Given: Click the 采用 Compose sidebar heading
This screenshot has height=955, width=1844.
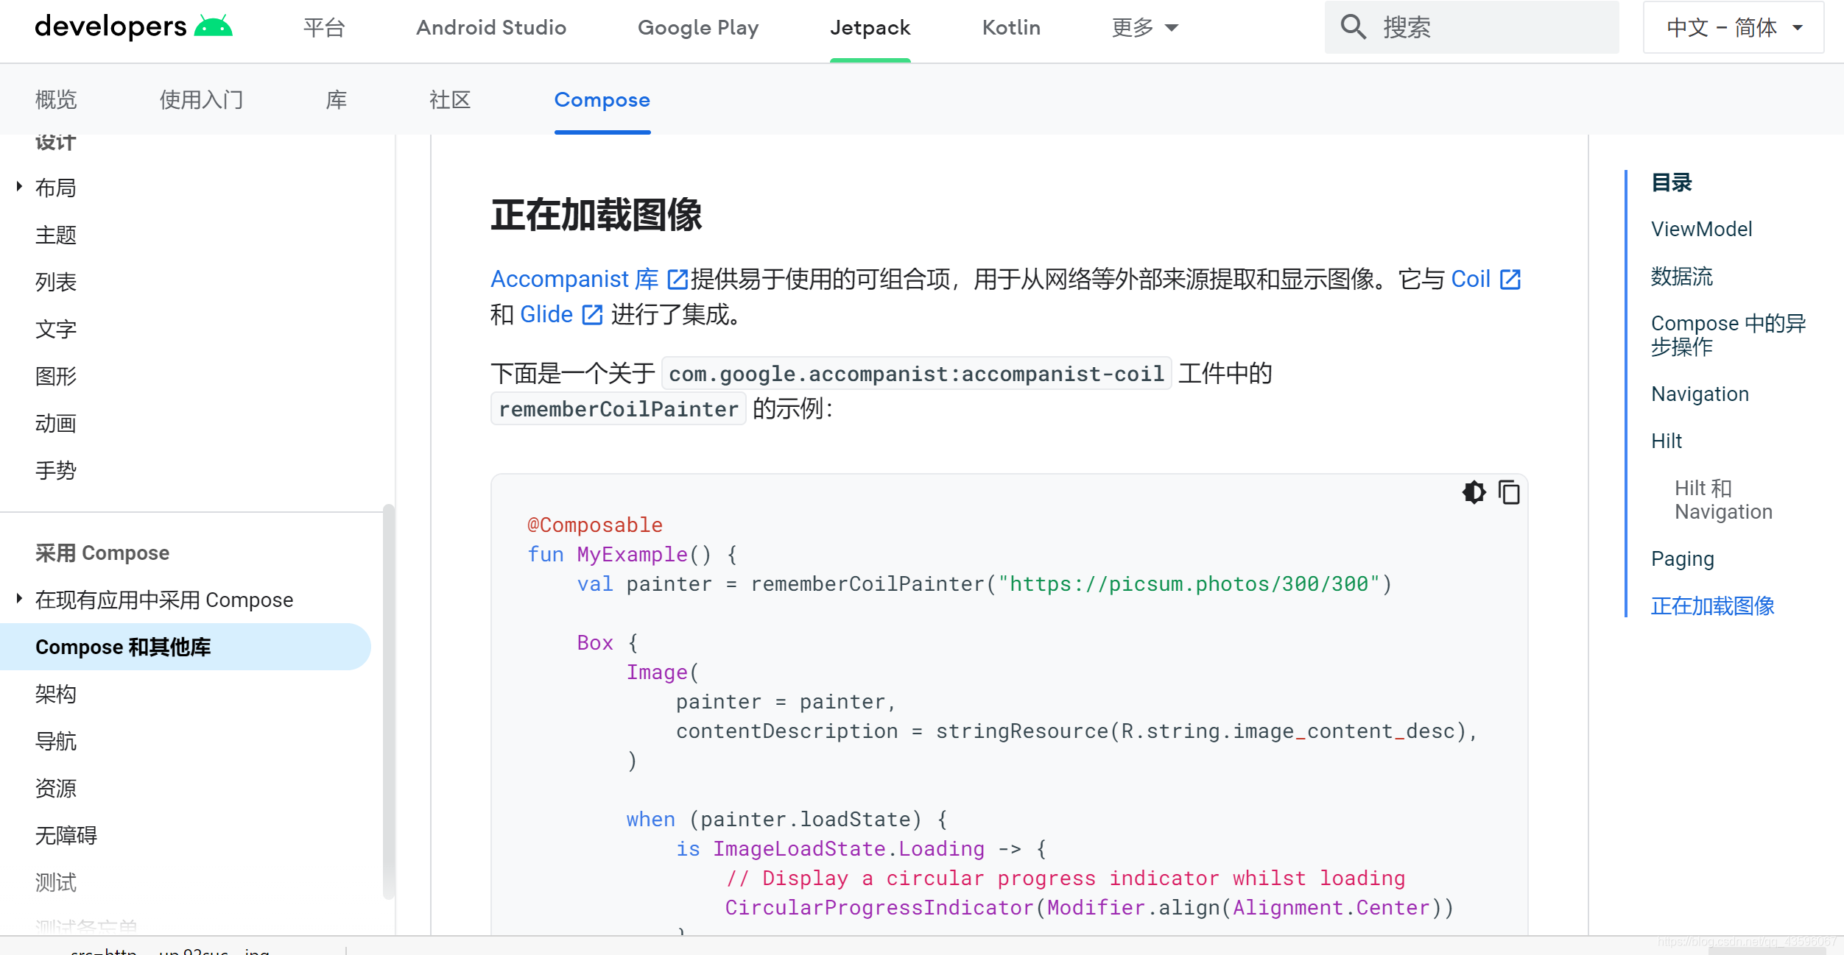Looking at the screenshot, I should pyautogui.click(x=102, y=553).
